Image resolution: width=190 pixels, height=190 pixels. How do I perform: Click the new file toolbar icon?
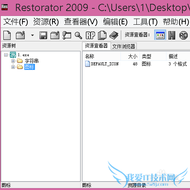(7, 35)
